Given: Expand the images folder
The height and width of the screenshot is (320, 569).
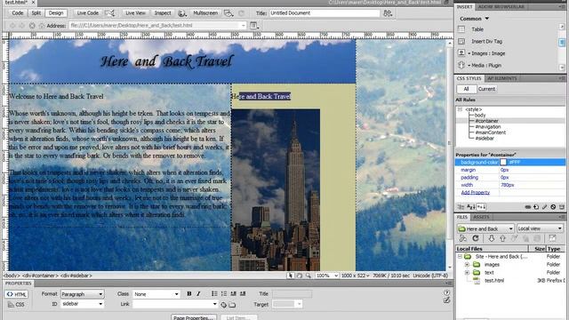Looking at the screenshot, I should tap(467, 265).
